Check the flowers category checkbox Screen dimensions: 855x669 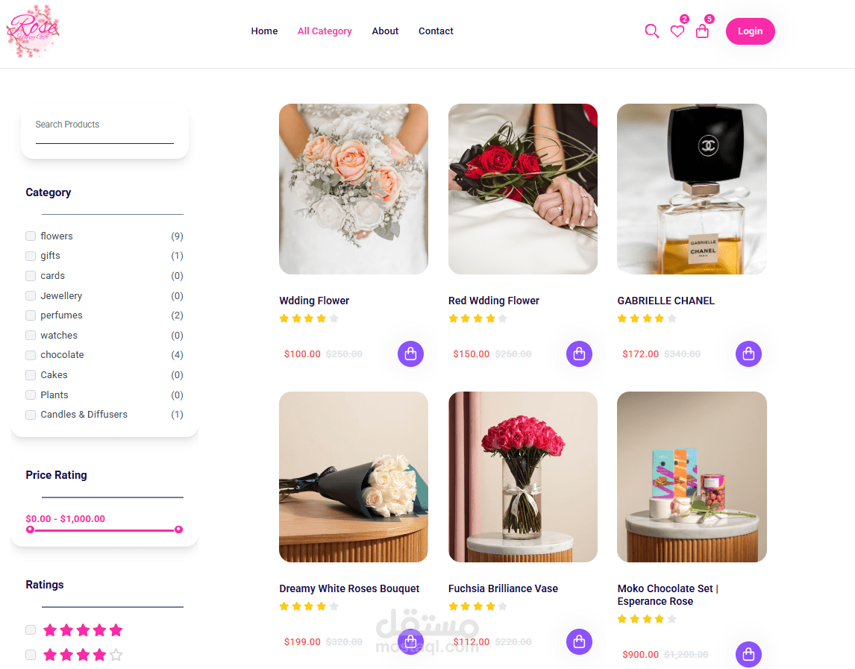(31, 236)
